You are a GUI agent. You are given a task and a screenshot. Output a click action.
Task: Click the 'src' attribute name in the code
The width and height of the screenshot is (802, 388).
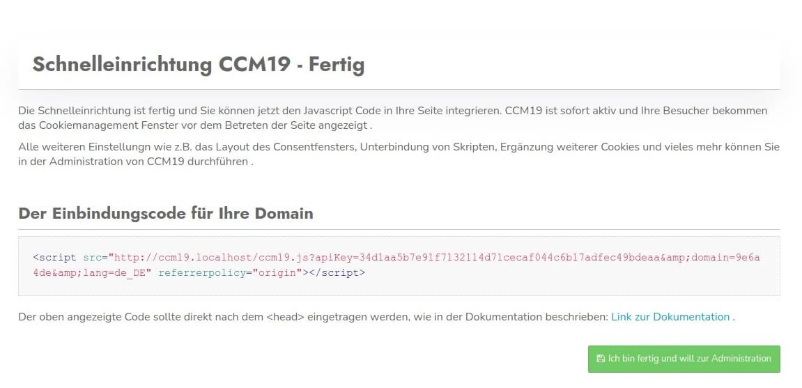pos(91,257)
